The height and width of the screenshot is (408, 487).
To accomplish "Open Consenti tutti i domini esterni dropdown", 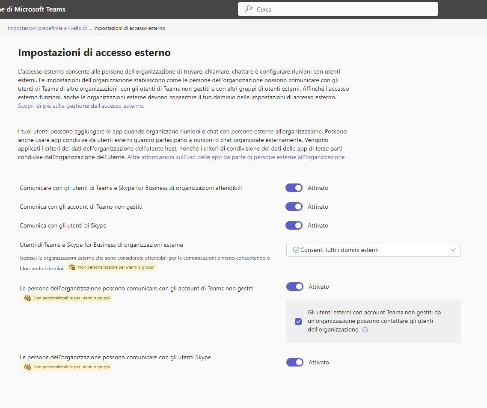I will (x=373, y=250).
